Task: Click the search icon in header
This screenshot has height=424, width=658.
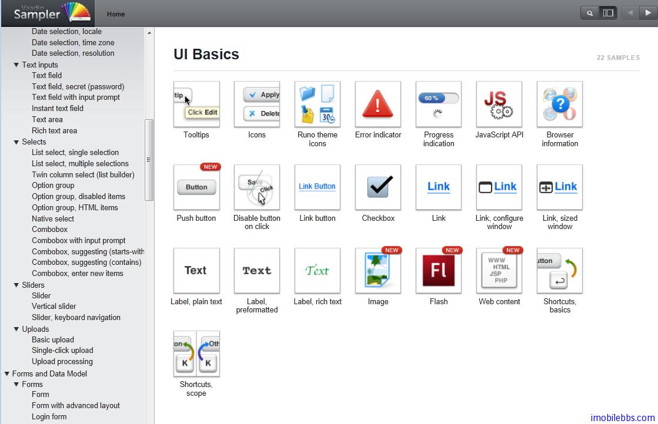Action: point(590,13)
